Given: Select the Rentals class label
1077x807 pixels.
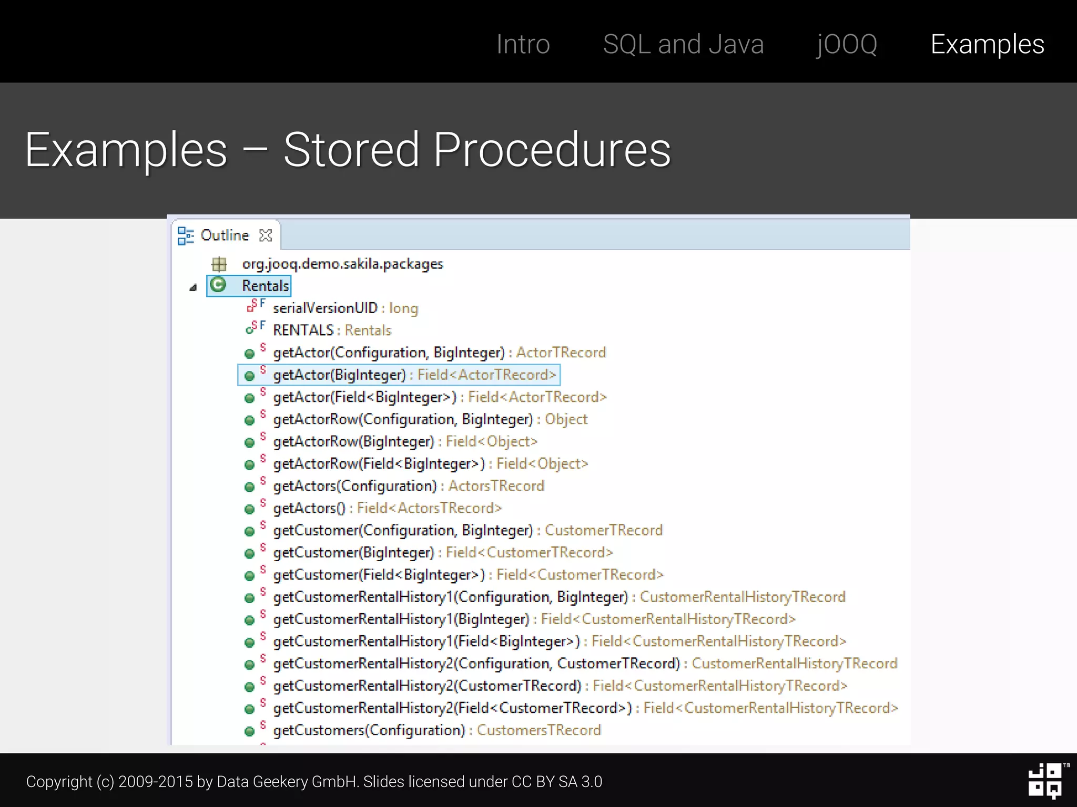Looking at the screenshot, I should [265, 286].
